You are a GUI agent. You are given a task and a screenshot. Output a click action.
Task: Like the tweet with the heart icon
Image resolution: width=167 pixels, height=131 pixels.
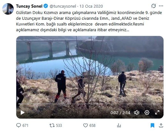(85, 126)
